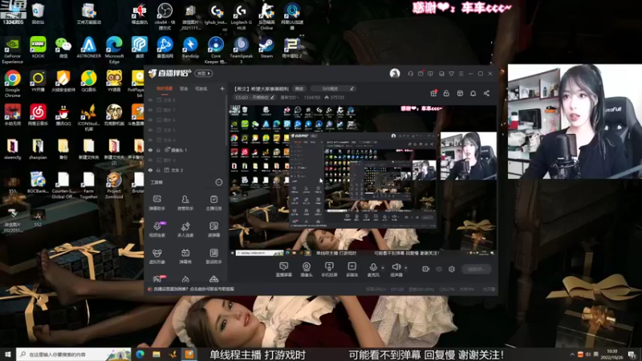Open the 歌词助手 tool
642x361 pixels.
213,256
